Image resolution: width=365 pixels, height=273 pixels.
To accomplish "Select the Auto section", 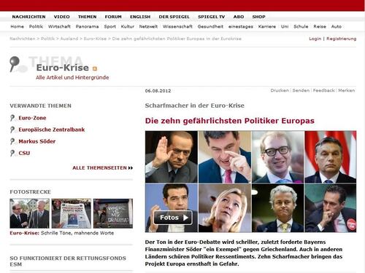I will (337, 26).
